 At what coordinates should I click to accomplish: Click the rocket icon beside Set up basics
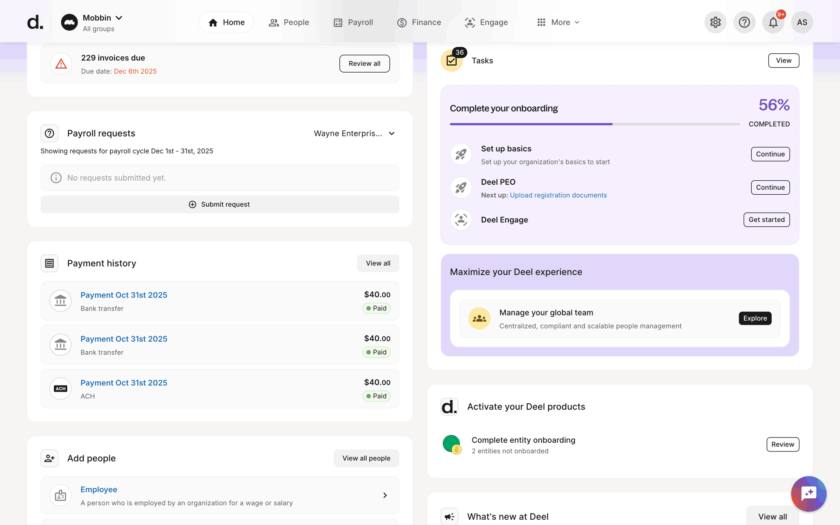(x=461, y=154)
